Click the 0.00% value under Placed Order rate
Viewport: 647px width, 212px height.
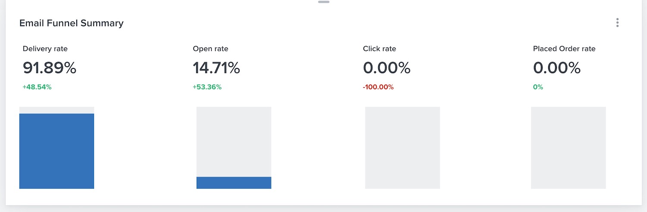pyautogui.click(x=557, y=68)
